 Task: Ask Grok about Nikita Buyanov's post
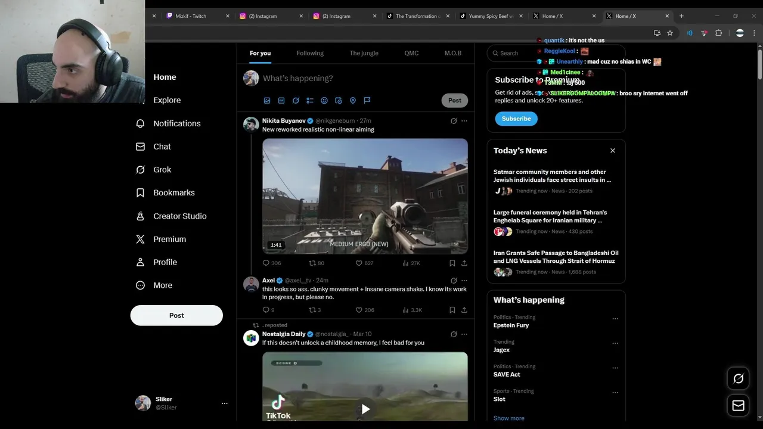(454, 121)
